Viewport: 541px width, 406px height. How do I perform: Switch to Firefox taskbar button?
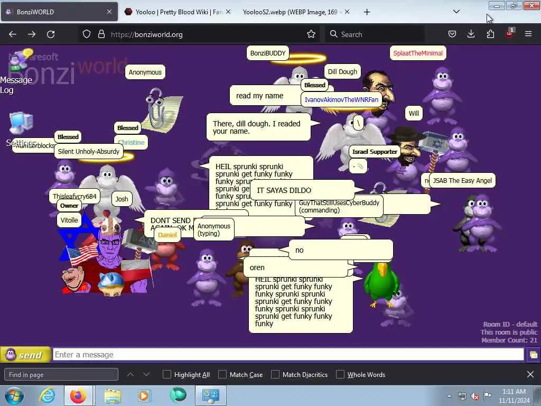[78, 395]
